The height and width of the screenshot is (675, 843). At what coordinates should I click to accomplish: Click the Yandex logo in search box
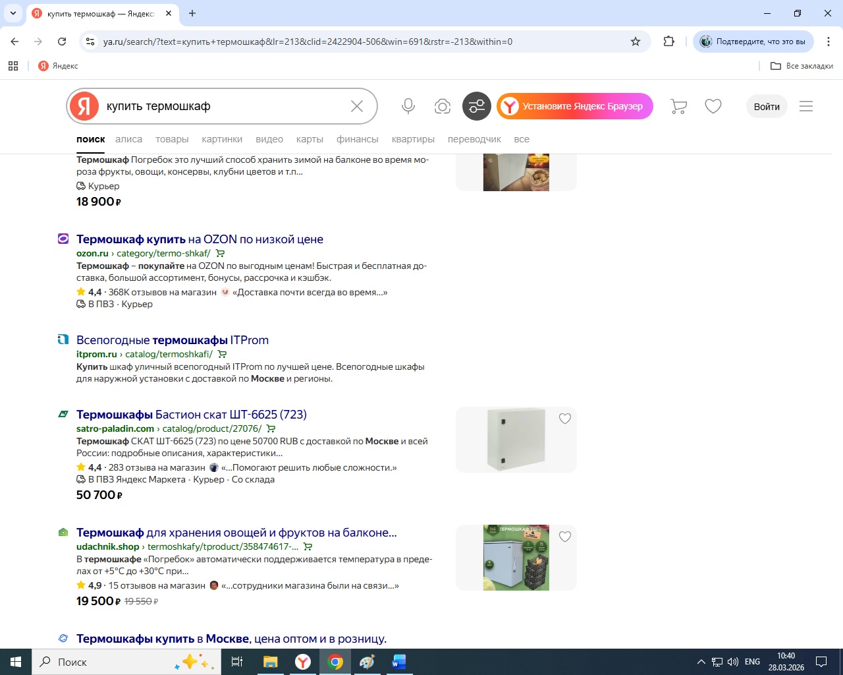[84, 106]
